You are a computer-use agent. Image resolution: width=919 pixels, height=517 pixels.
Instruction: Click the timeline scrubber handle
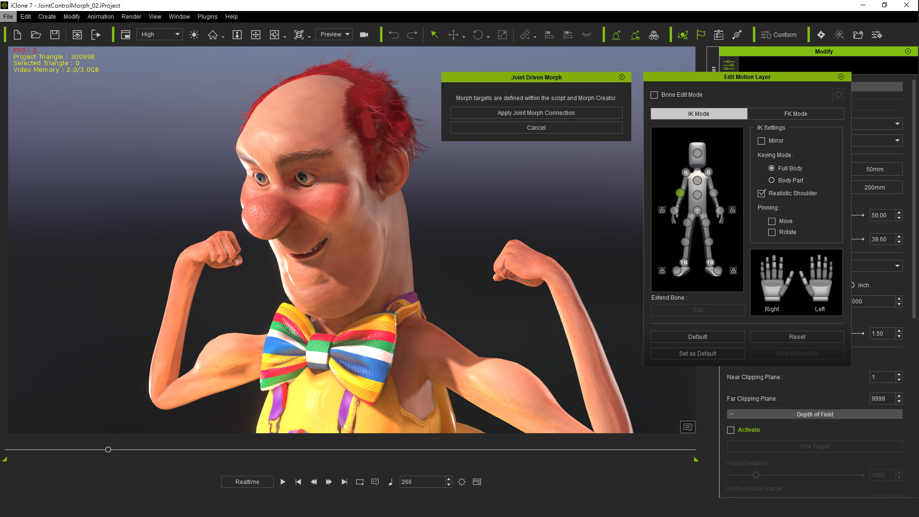[x=108, y=450]
